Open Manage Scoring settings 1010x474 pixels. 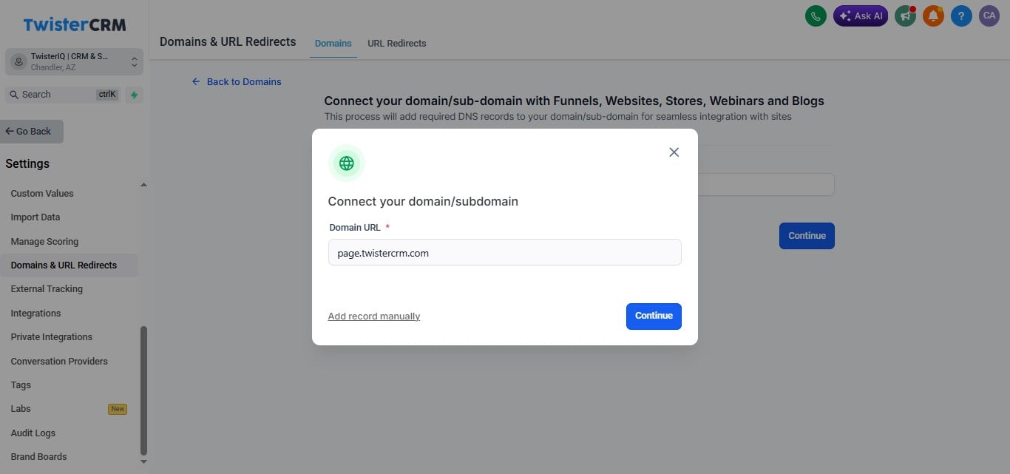[44, 241]
